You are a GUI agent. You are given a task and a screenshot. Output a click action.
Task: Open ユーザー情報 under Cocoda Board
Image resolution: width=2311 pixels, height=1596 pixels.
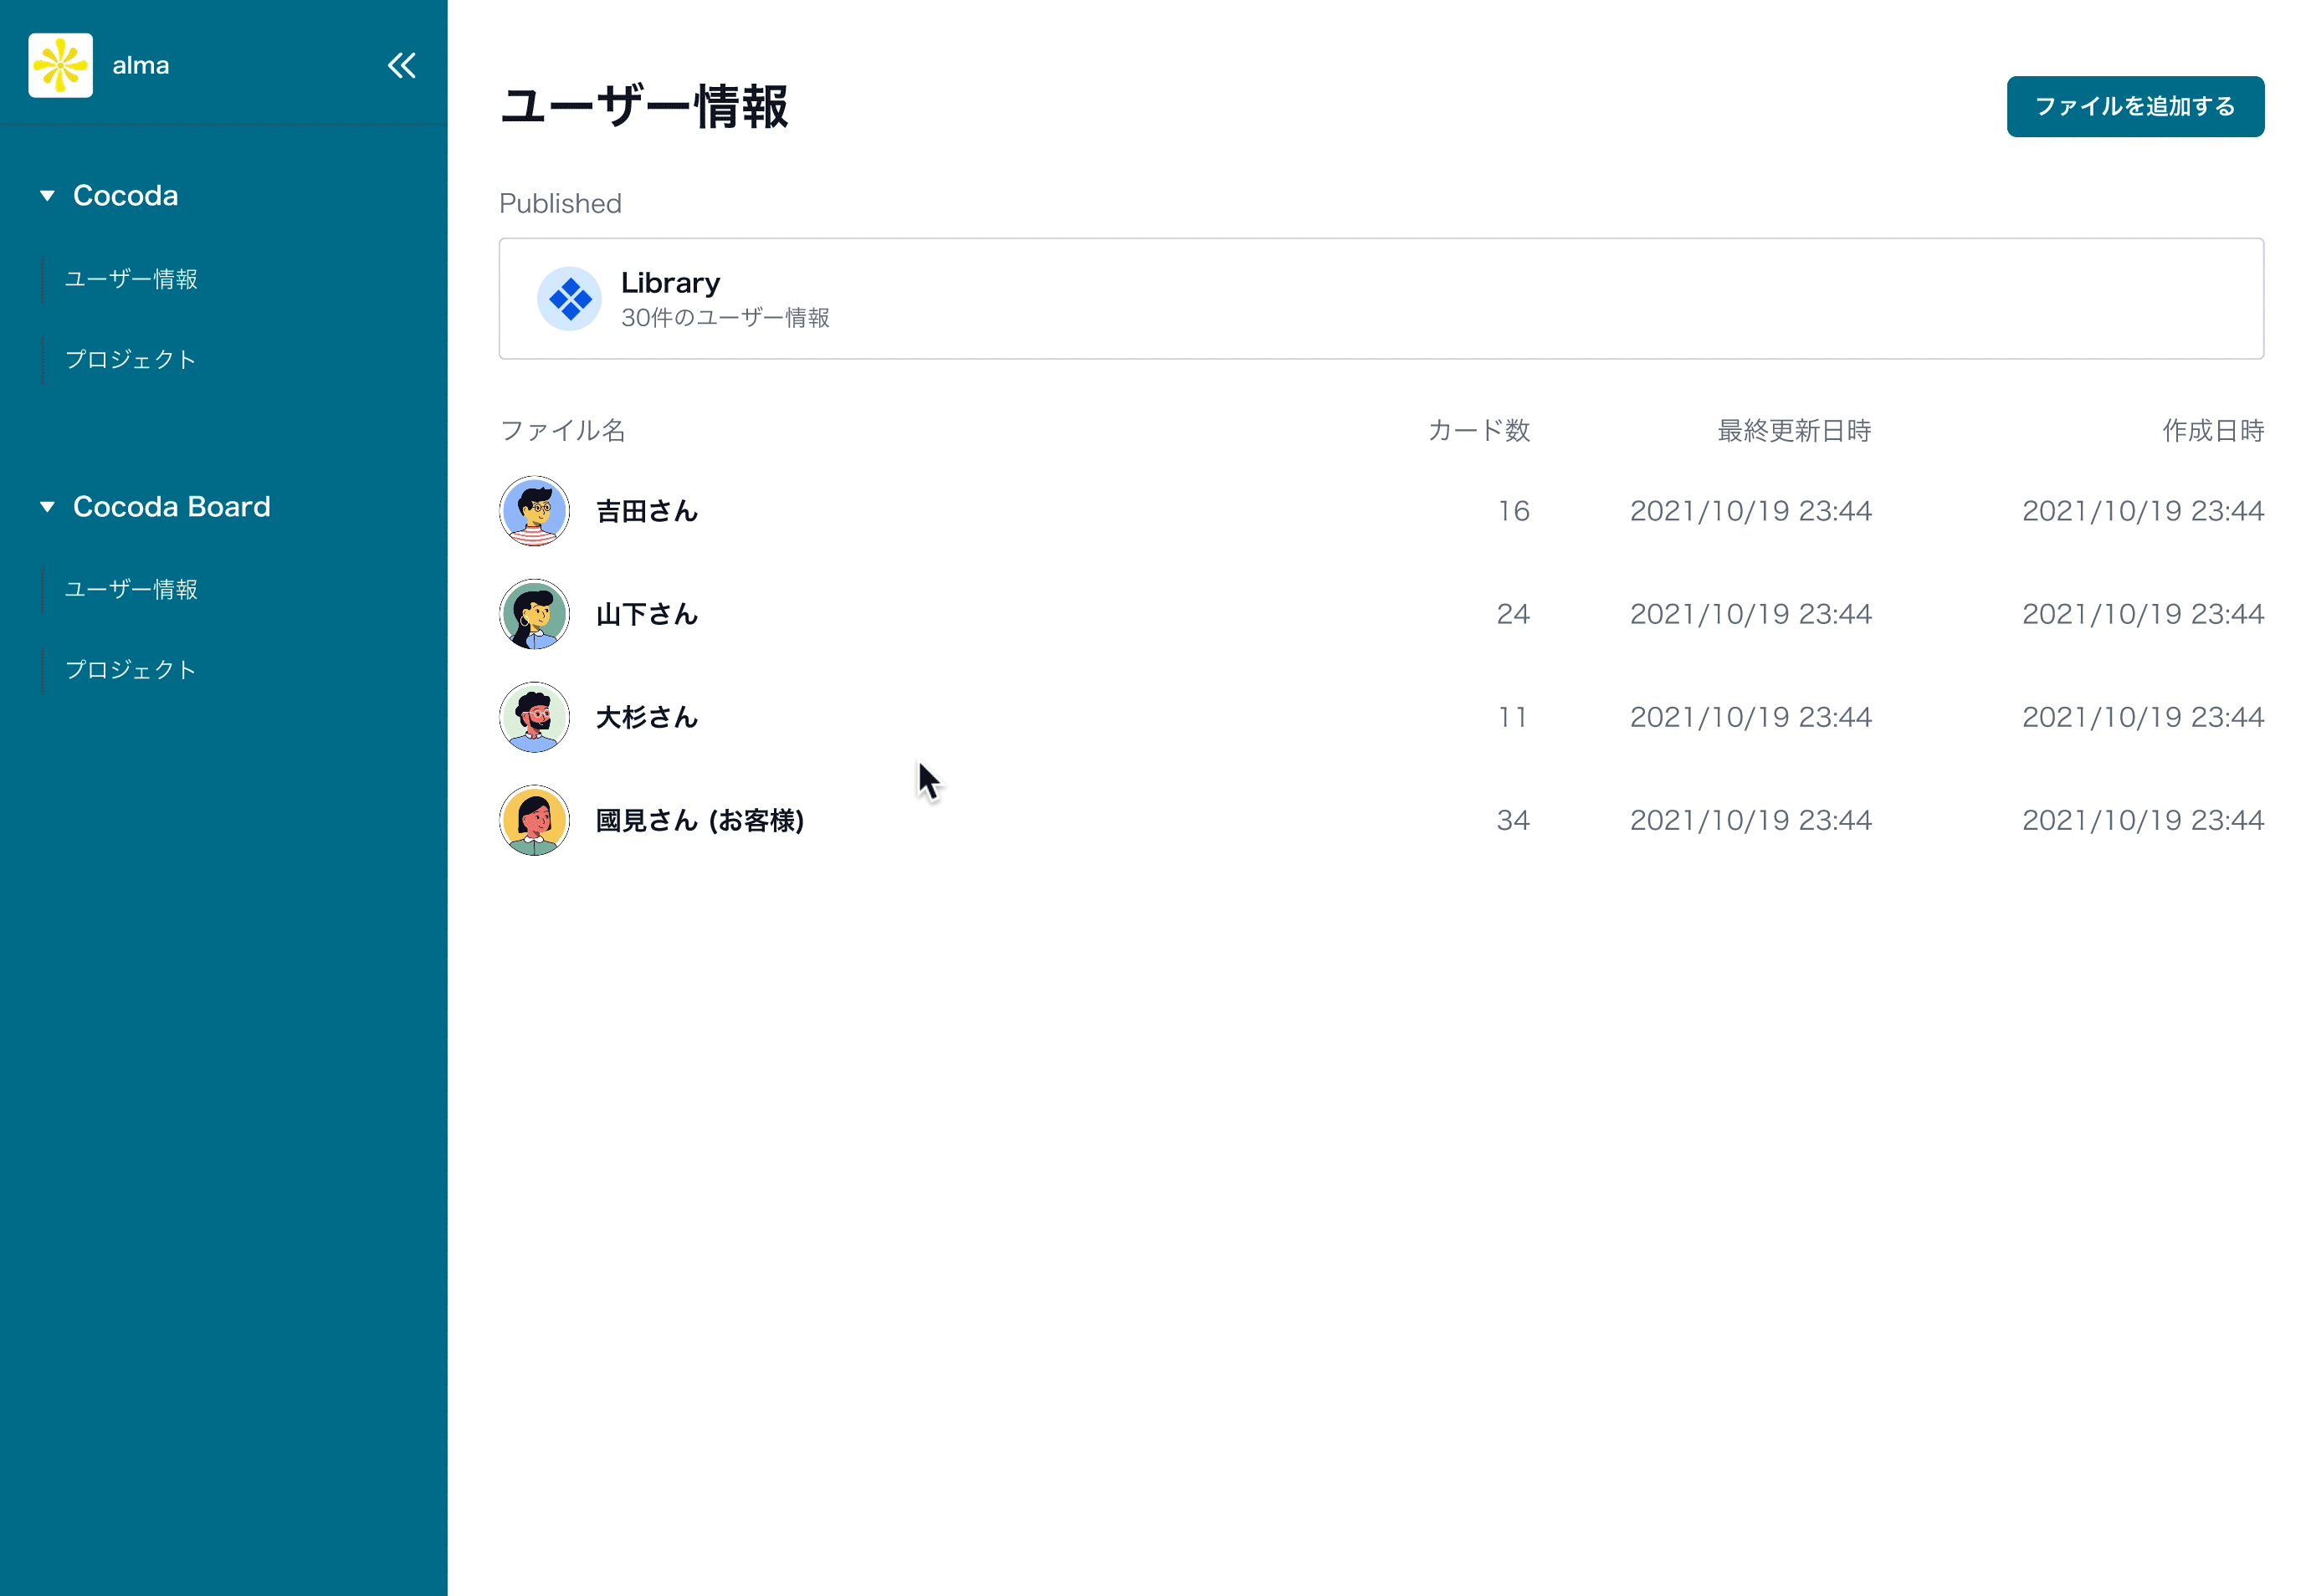131,589
